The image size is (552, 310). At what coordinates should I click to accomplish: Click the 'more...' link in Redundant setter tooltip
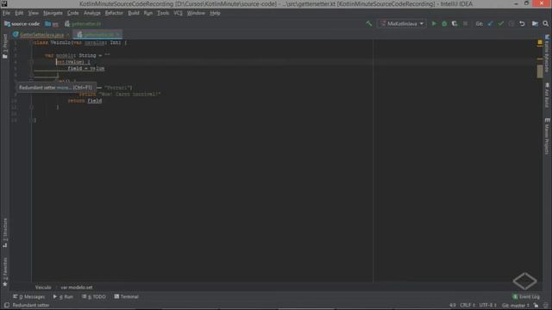64,88
